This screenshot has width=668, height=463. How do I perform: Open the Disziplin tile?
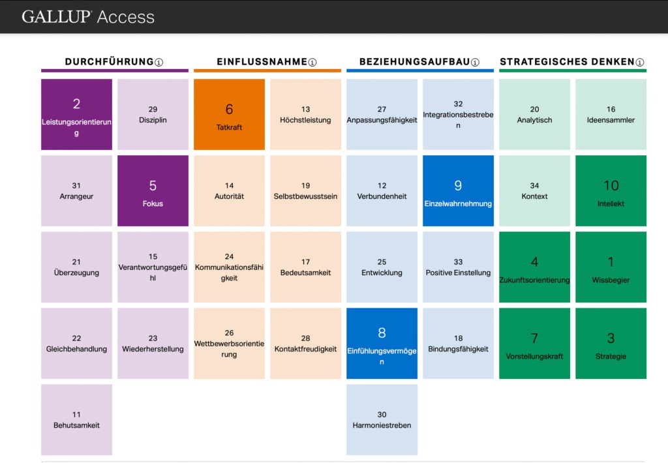pos(153,114)
